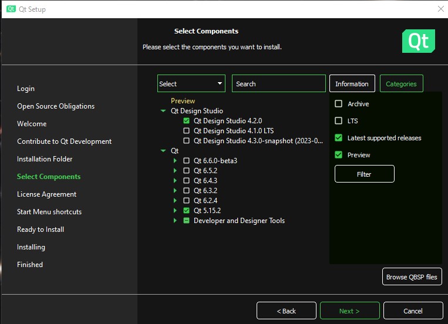Expand the Qt 6.6.0-beta3 node
Screen dimensions: 448x324
click(x=175, y=161)
